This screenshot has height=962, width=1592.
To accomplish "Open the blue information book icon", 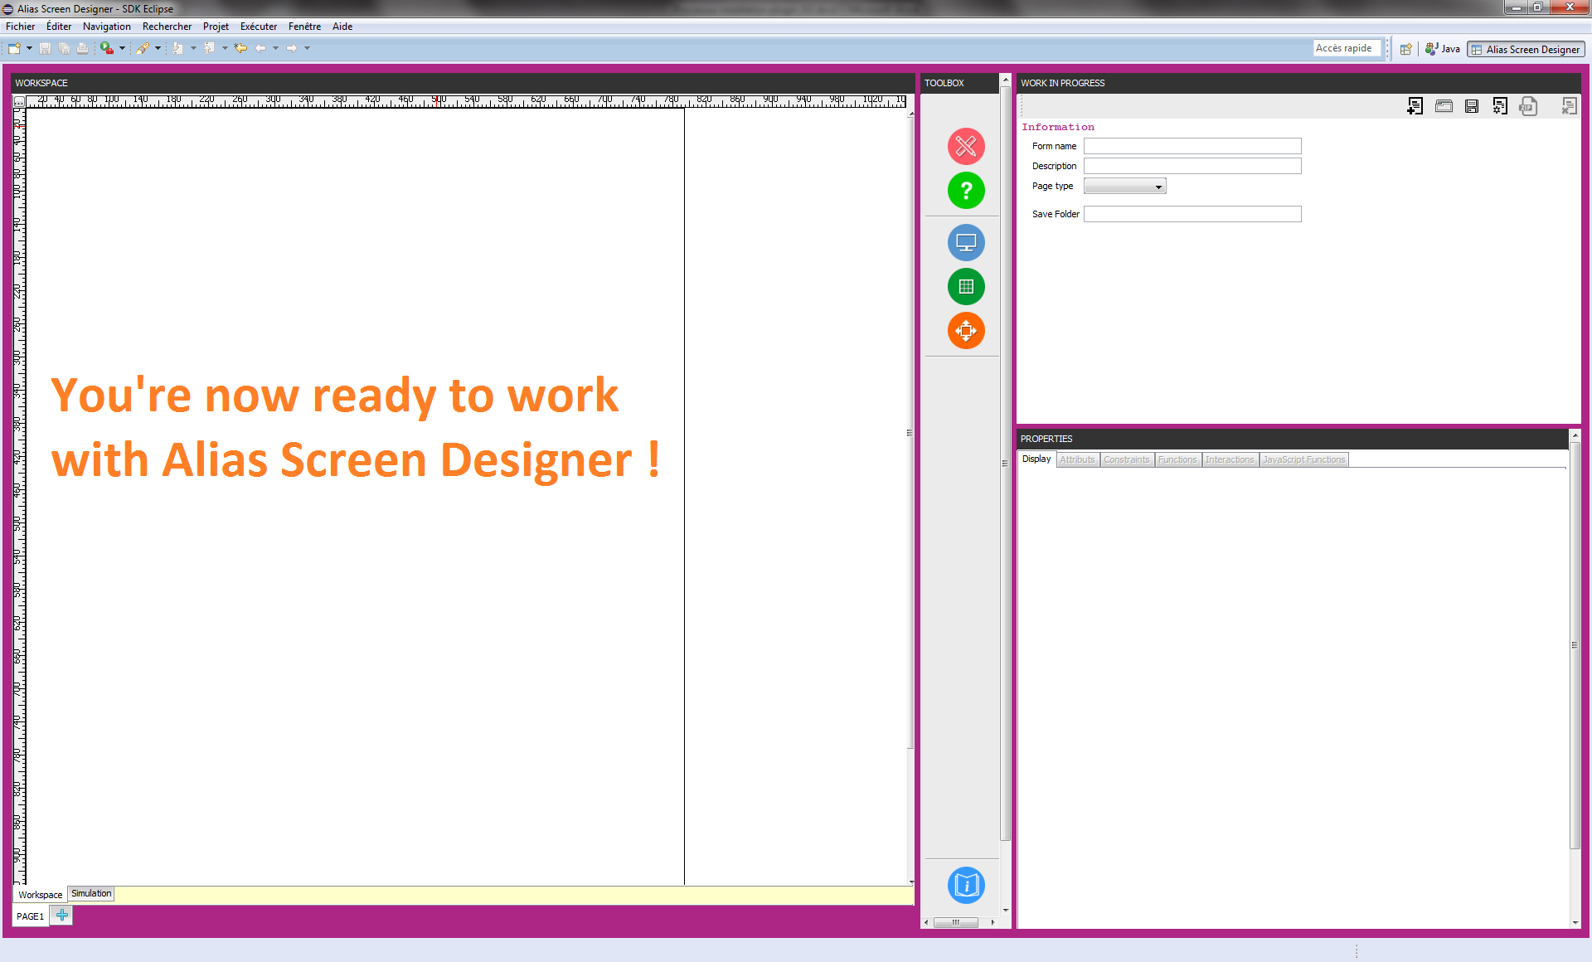I will coord(966,885).
